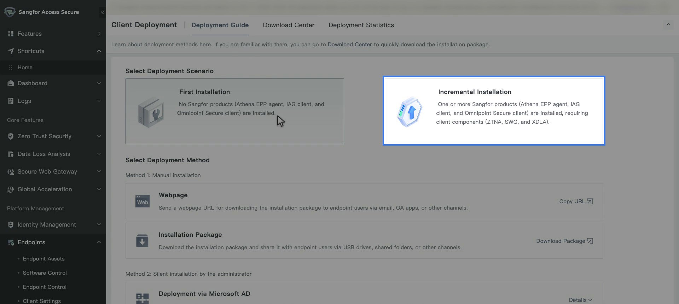This screenshot has width=679, height=304.
Task: Follow the Download Center link in description
Action: click(x=350, y=45)
